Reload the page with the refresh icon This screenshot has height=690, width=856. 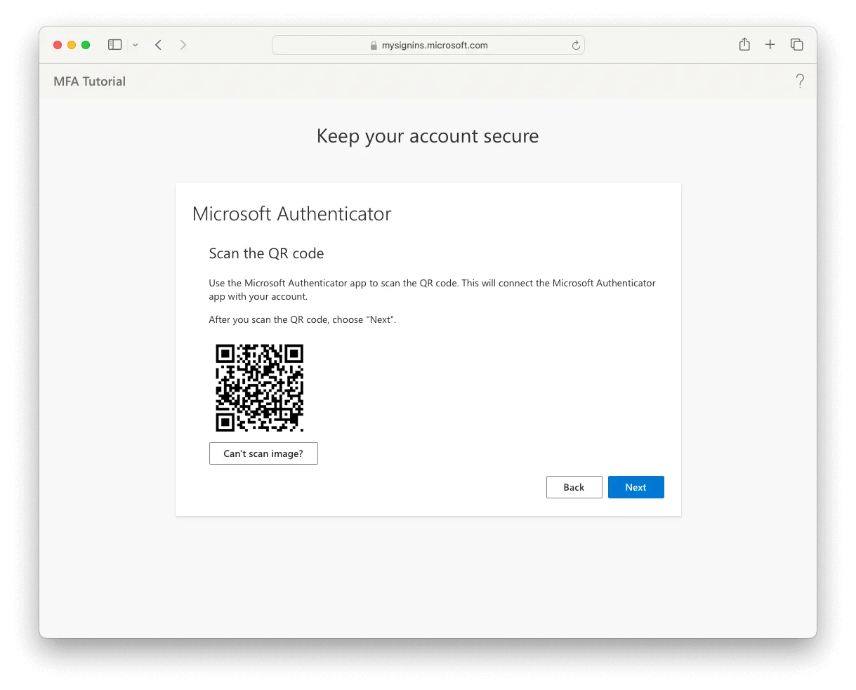[x=576, y=45]
